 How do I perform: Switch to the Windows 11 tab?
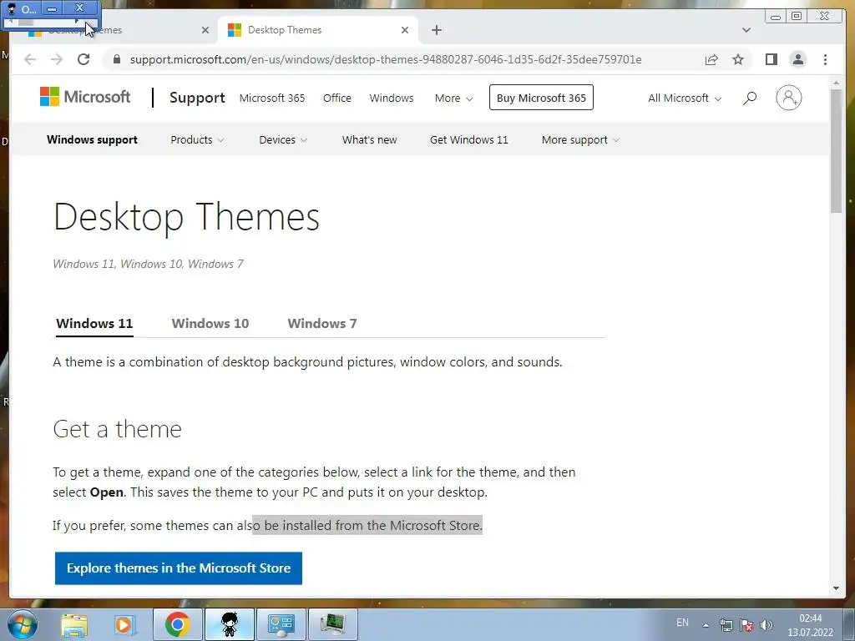(94, 323)
